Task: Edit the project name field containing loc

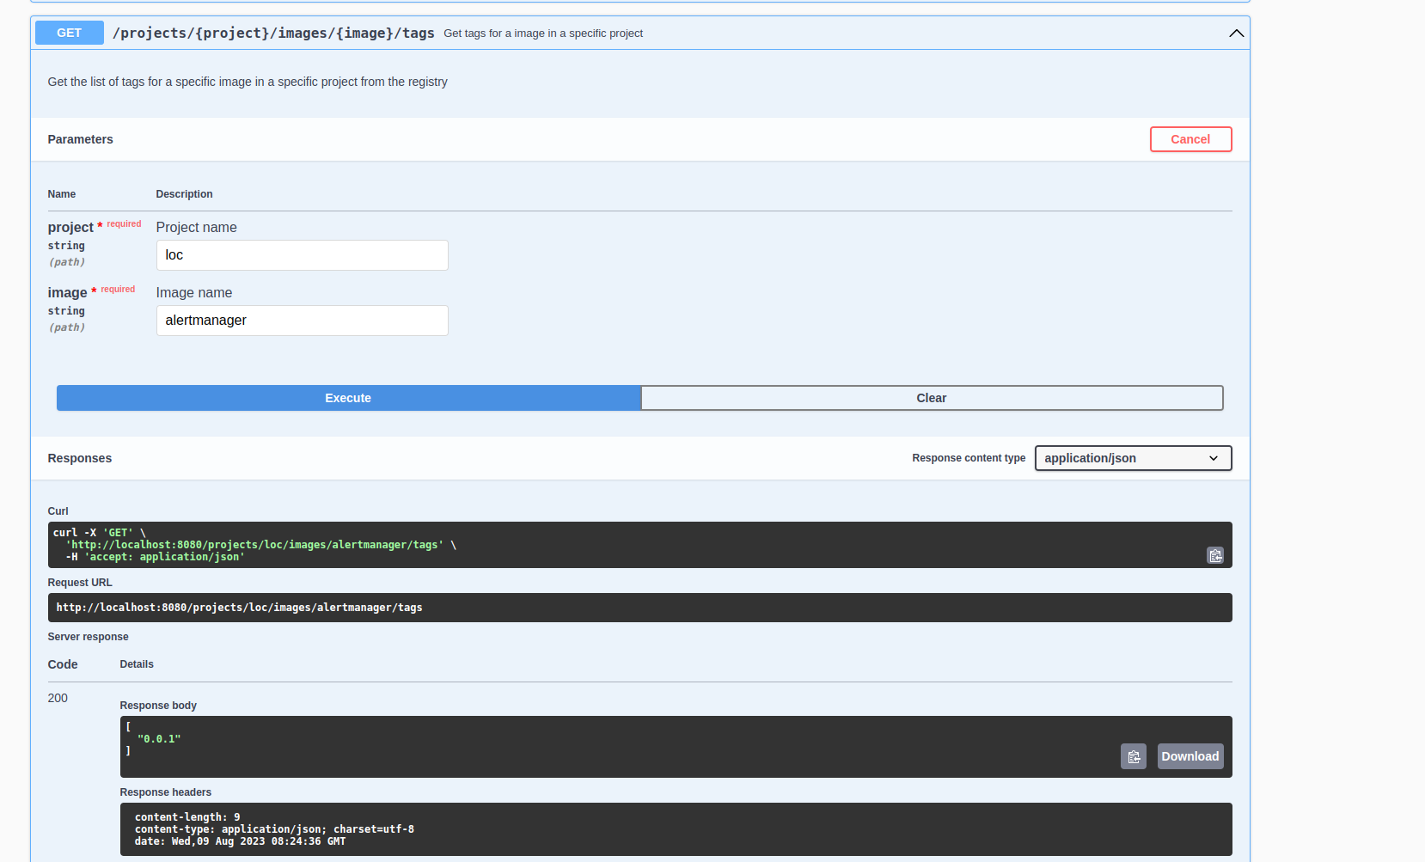Action: point(302,255)
